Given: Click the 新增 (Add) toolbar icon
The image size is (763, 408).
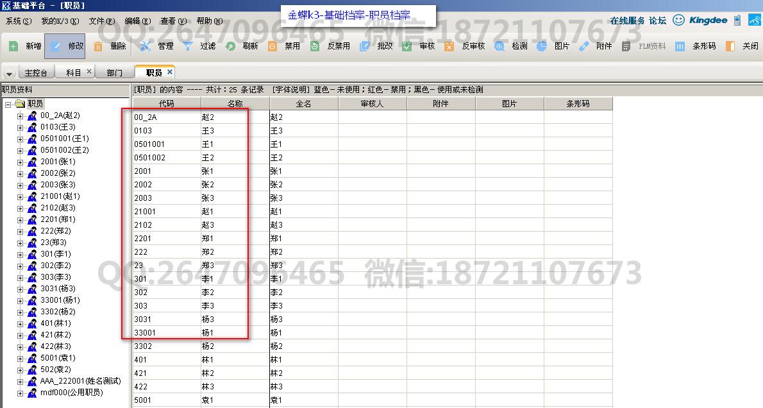Looking at the screenshot, I should click(x=14, y=46).
